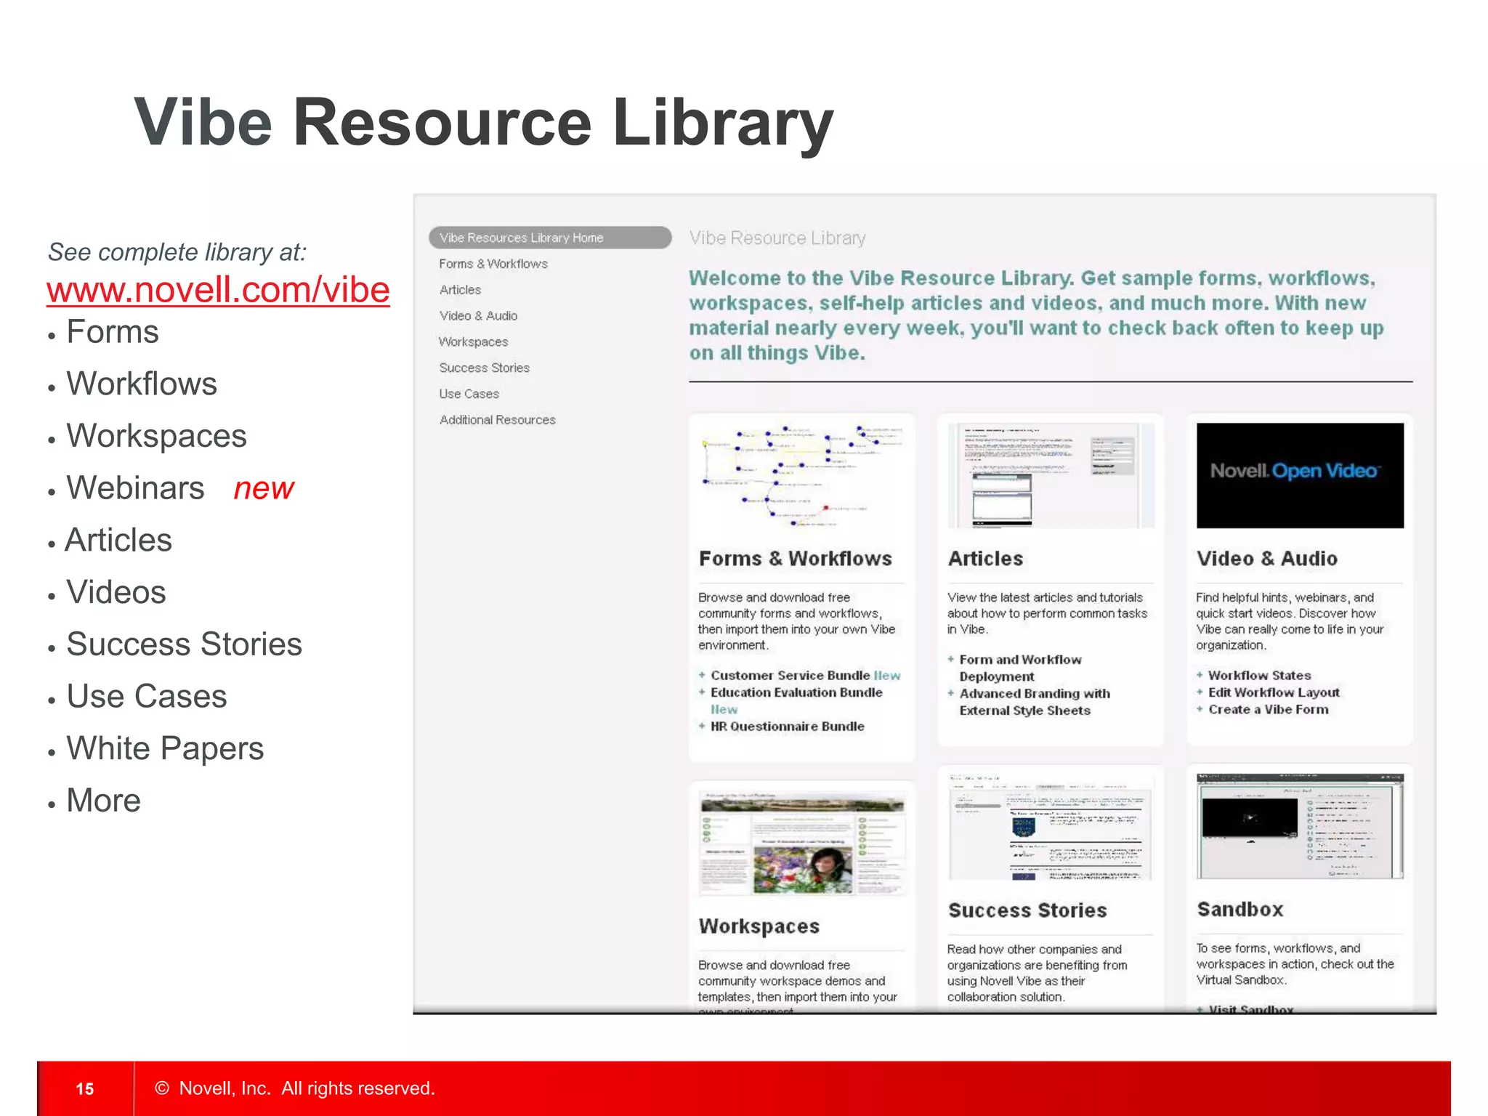Click the Vibe Resource Library page title
Screen dimensions: 1488x1116
pos(777,238)
